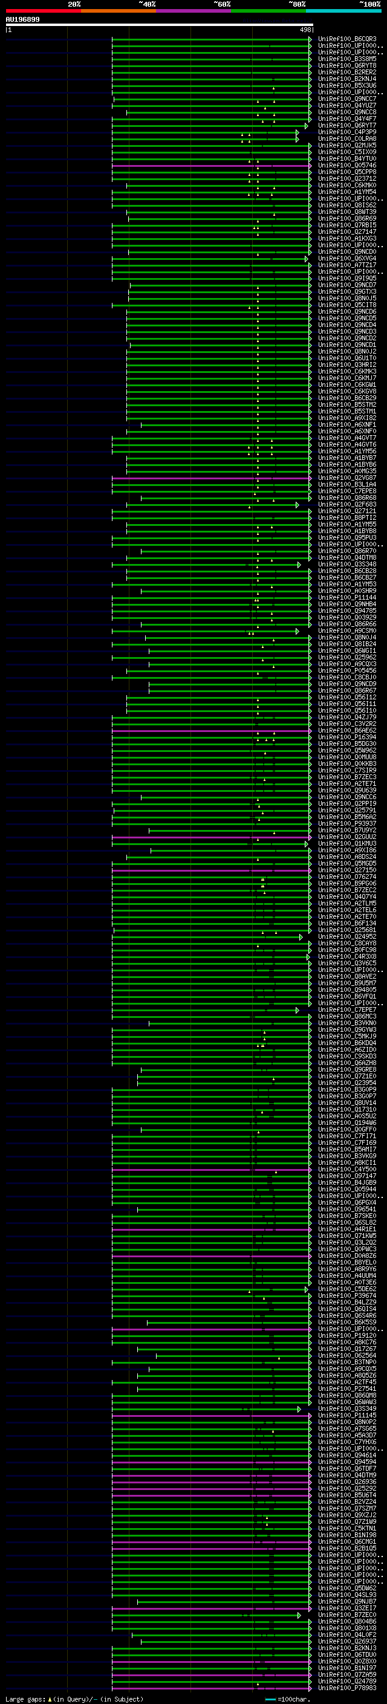This screenshot has width=387, height=1704.
Task: Select hit UniRef100_B7ZEC2
Action: (346, 890)
